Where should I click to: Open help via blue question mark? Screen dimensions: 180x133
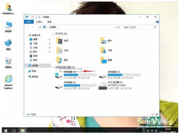pyautogui.click(x=157, y=22)
